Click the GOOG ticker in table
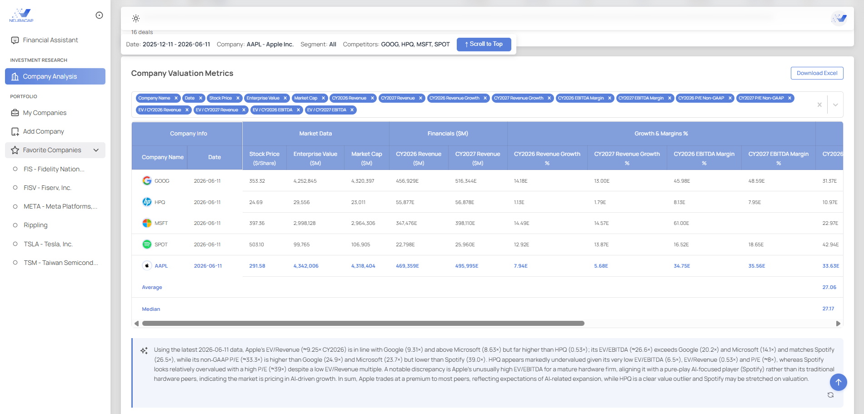864x414 pixels. pyautogui.click(x=162, y=181)
